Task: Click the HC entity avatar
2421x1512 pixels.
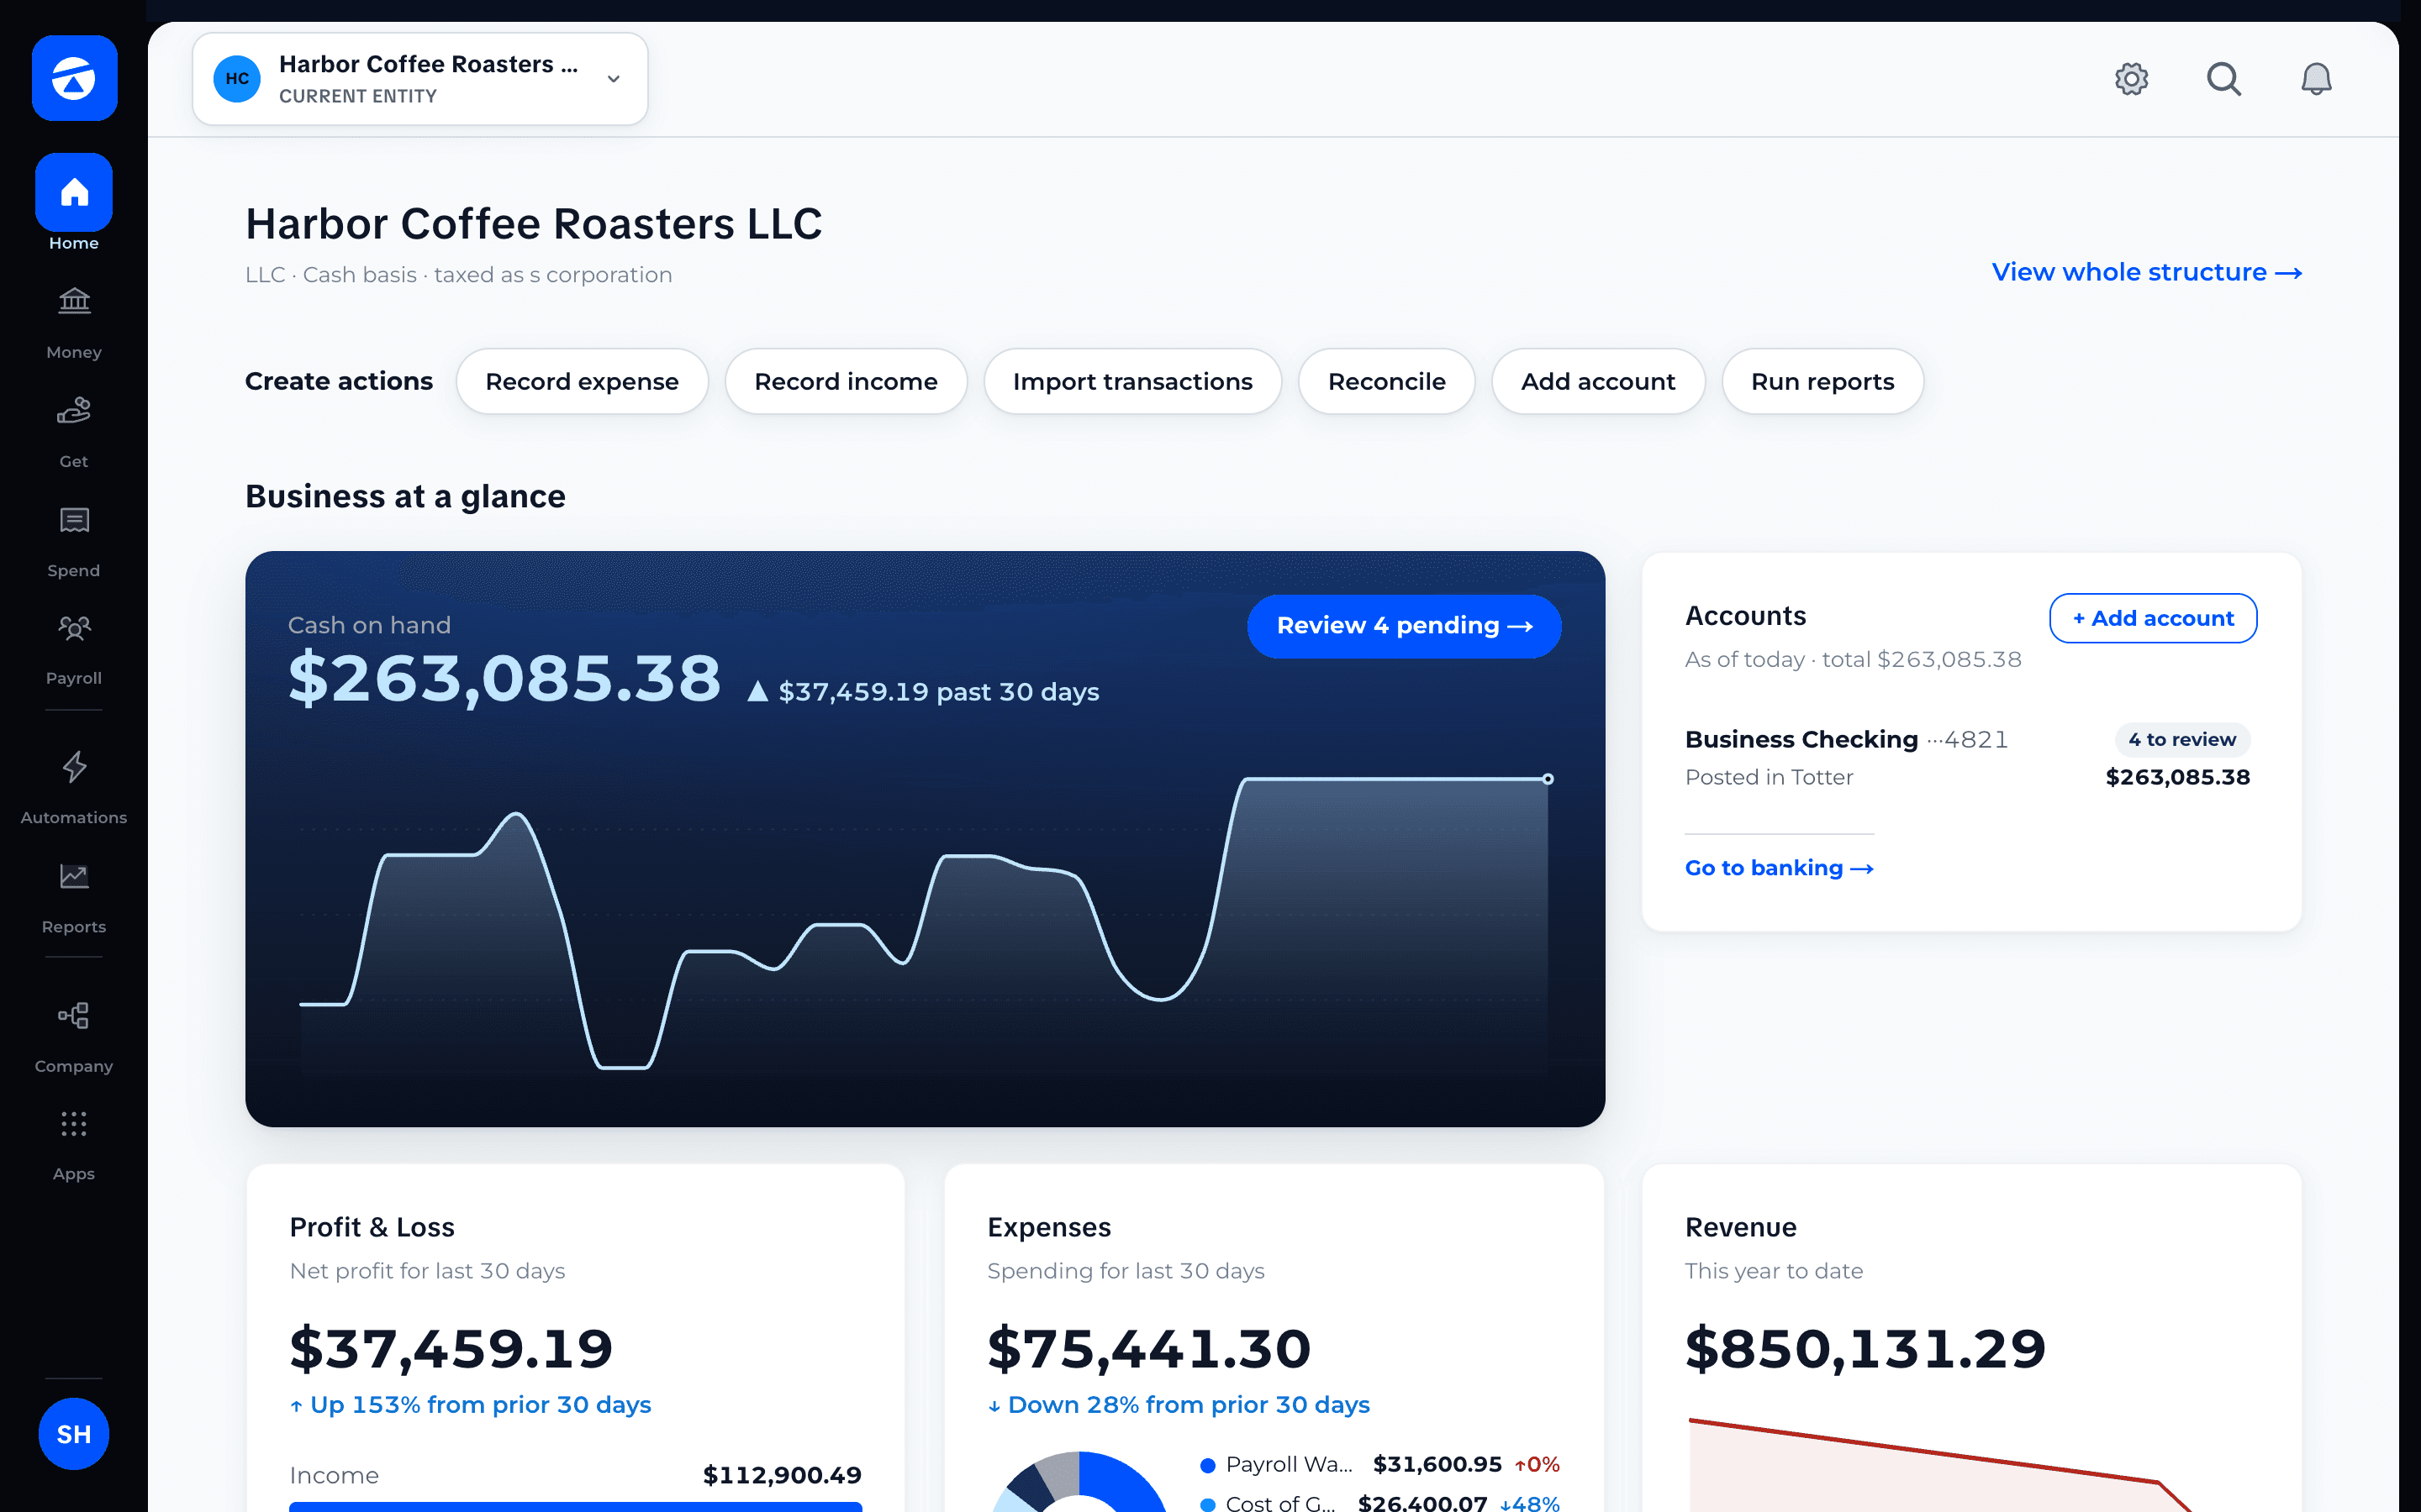Action: tap(237, 78)
